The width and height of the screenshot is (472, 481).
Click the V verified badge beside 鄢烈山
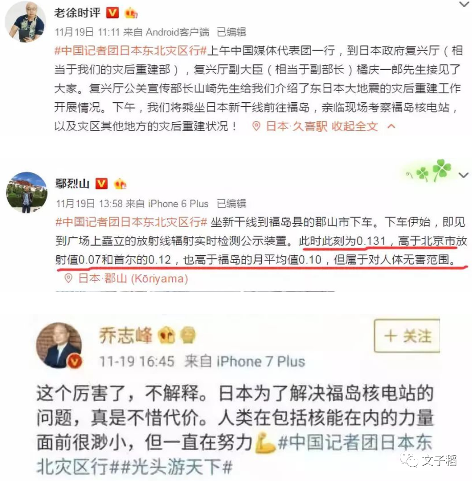(x=101, y=183)
